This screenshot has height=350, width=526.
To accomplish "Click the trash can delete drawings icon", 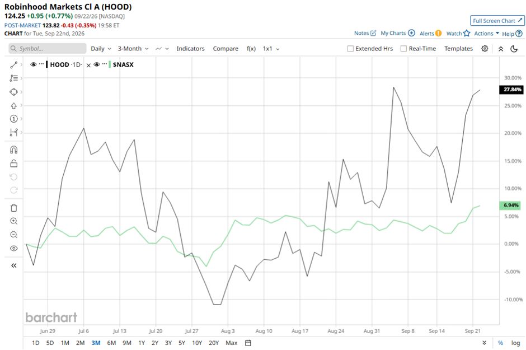I will click(x=14, y=208).
